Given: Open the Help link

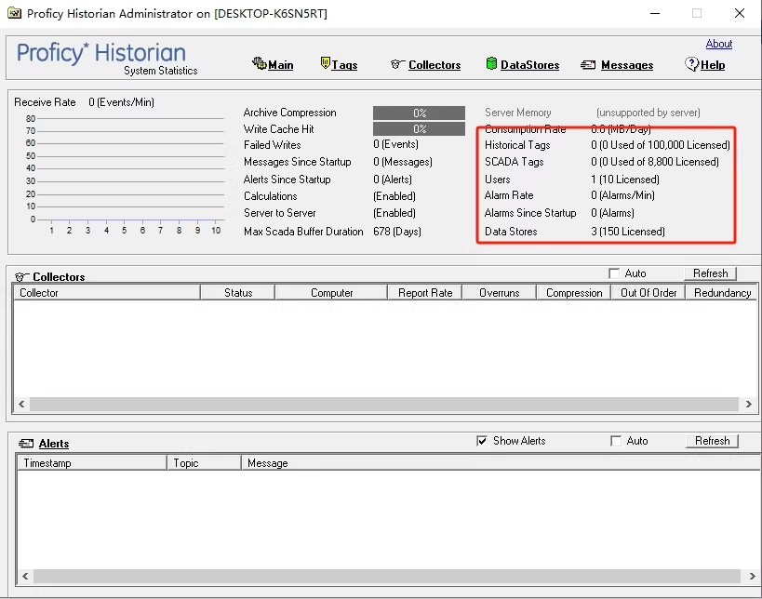Looking at the screenshot, I should (x=713, y=65).
